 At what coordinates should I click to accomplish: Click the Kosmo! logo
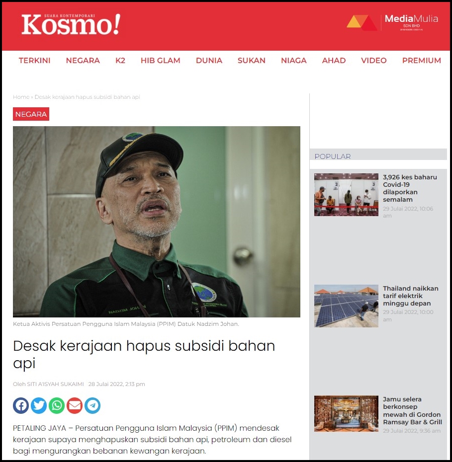(71, 24)
